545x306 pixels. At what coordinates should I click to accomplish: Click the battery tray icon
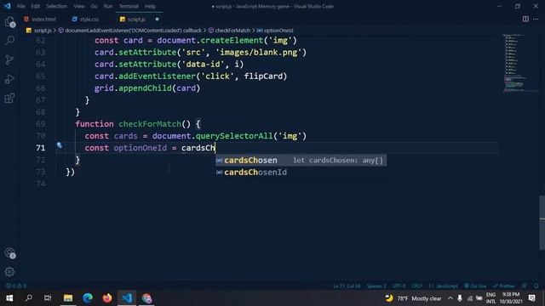tap(479, 298)
